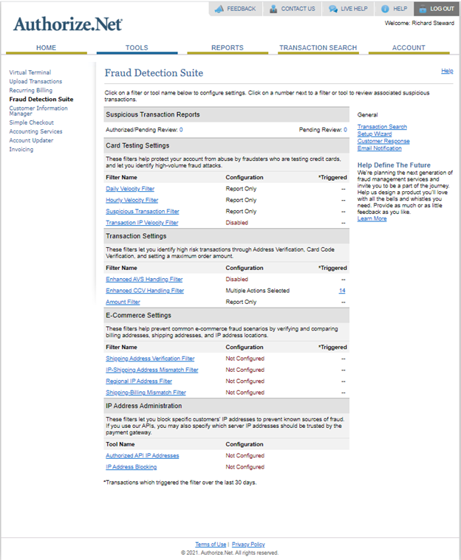
Task: Click the Feedback megaphone icon
Action: pos(219,9)
